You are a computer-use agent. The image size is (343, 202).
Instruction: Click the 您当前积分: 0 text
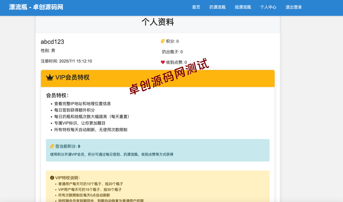68,146
